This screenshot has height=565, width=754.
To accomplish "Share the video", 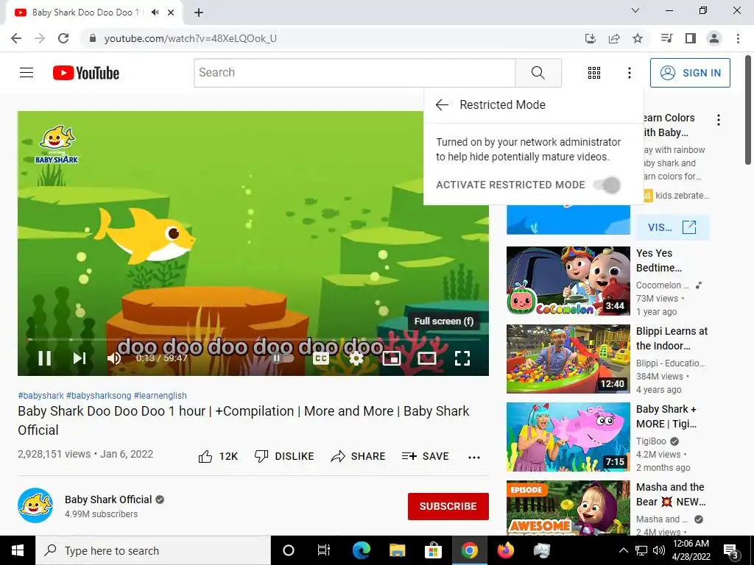I will coord(359,456).
